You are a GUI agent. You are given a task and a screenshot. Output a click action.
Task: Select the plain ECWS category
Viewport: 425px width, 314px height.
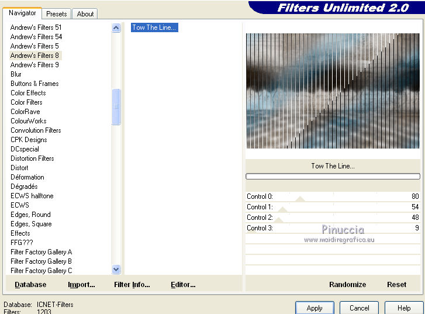click(x=20, y=205)
